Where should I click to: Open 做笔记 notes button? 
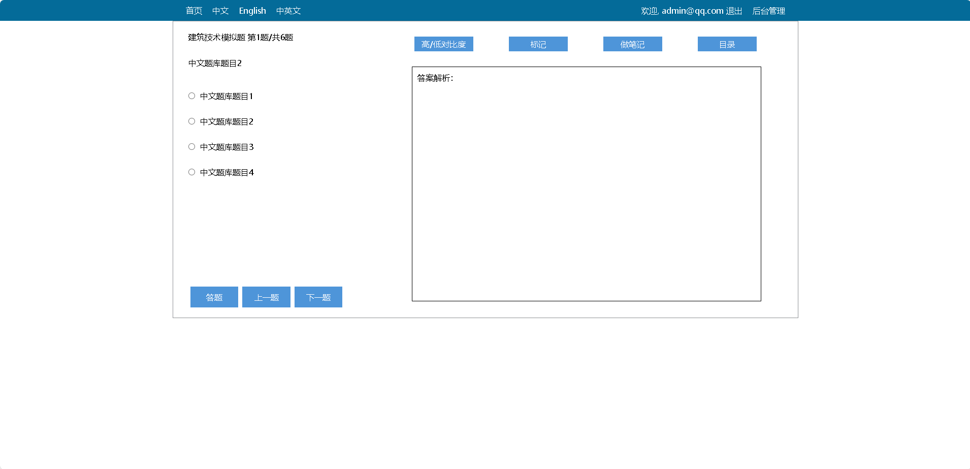click(x=633, y=44)
